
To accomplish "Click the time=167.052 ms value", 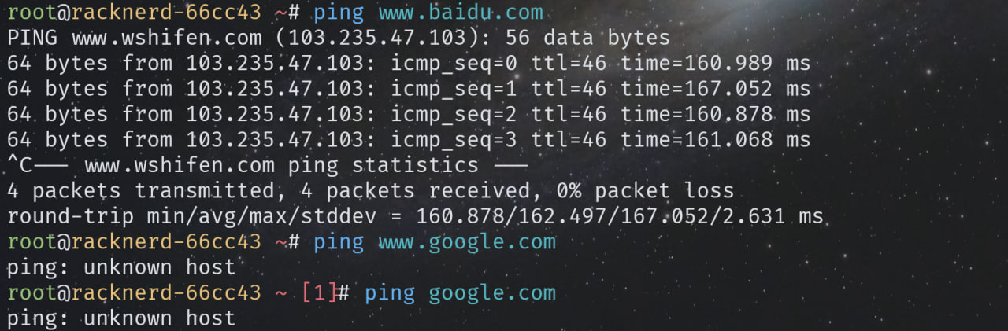I will point(716,89).
